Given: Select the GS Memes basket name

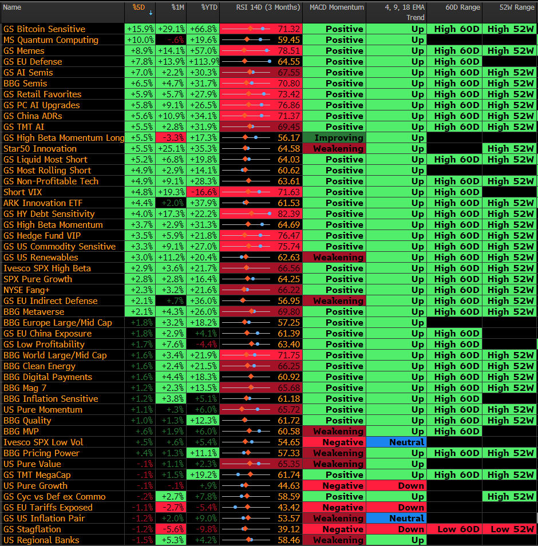Looking at the screenshot, I should click(23, 51).
